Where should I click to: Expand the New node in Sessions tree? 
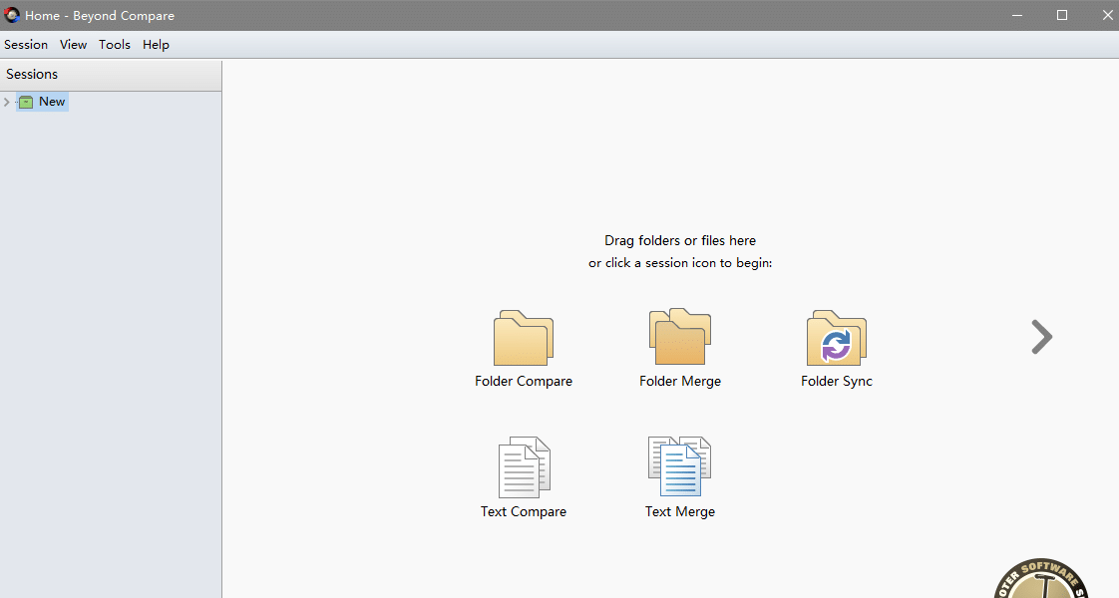(x=7, y=102)
